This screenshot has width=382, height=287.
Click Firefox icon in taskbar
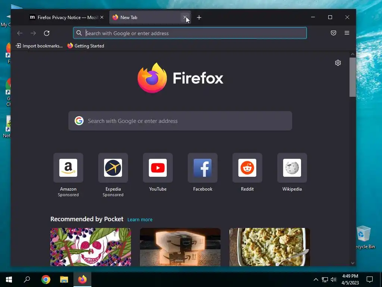point(82,280)
